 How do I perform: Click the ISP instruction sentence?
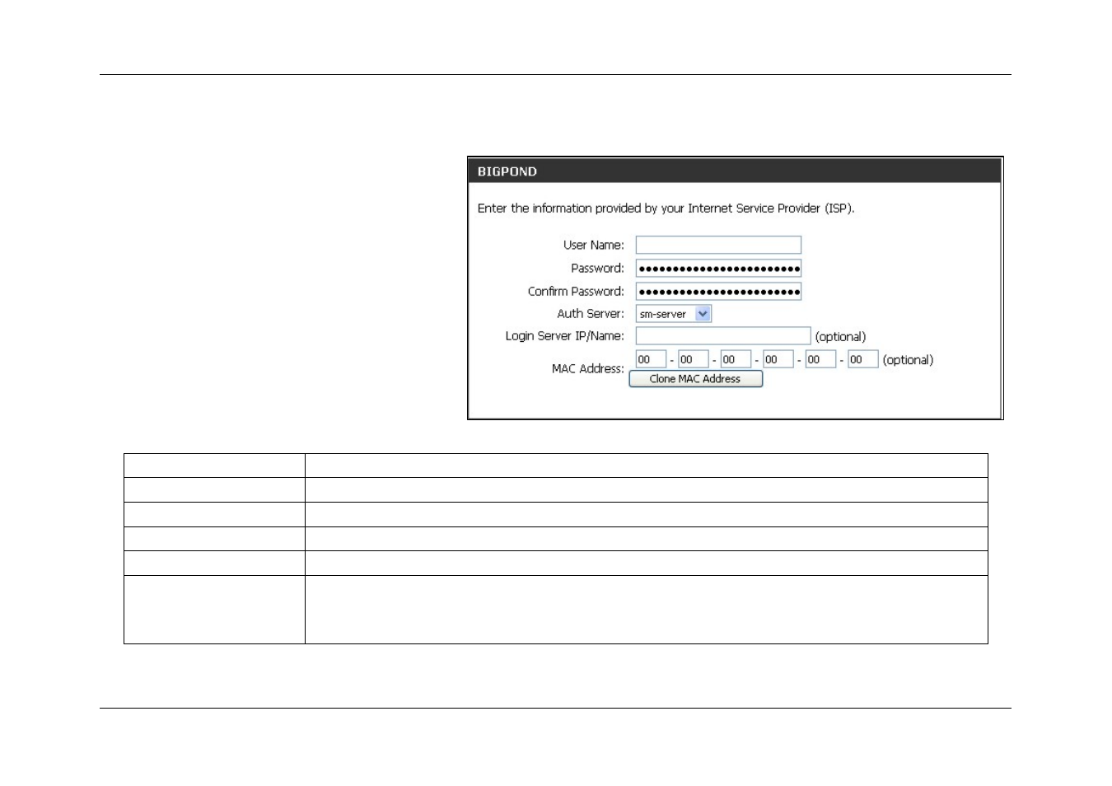[x=666, y=208]
